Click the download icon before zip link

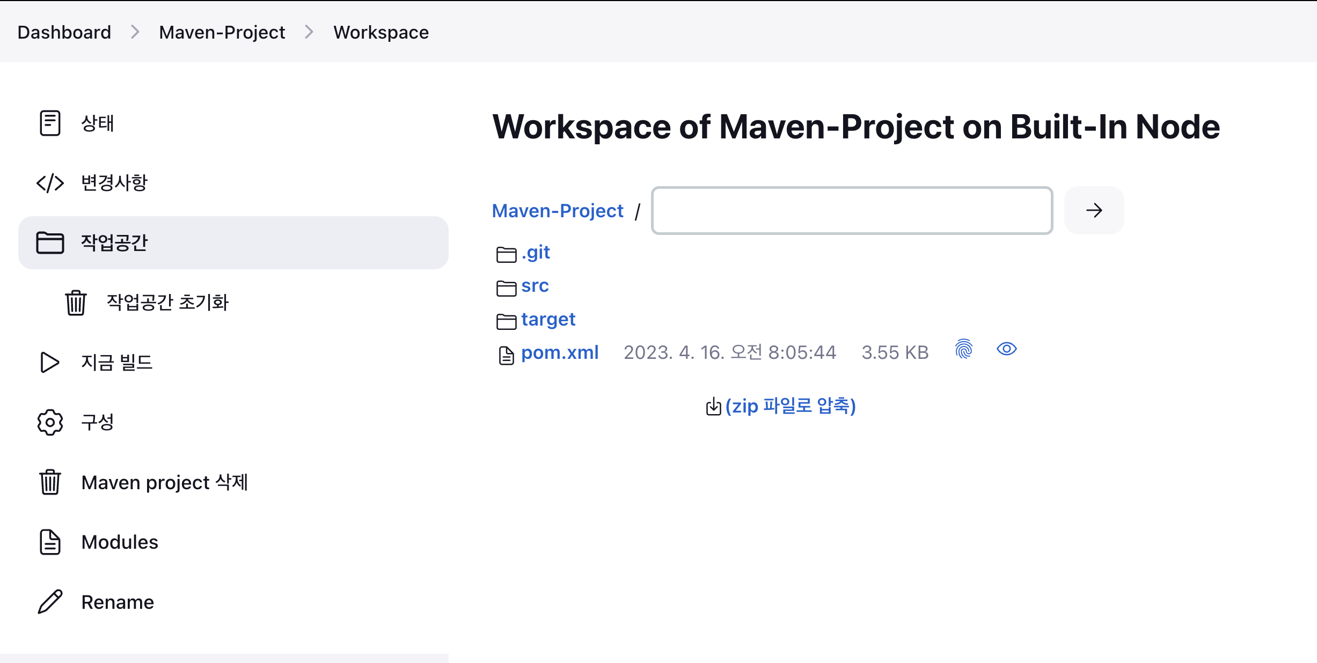[713, 407]
